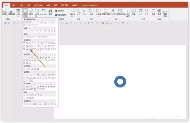This screenshot has width=190, height=123.
Task: Switch to the 动画 (Animations) tab
Action: [x=29, y=5]
